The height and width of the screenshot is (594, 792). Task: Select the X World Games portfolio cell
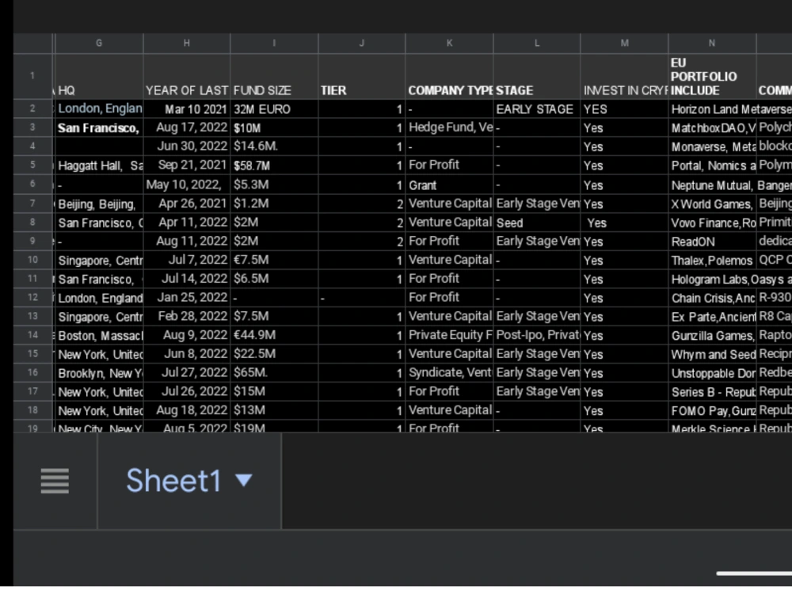tap(712, 204)
